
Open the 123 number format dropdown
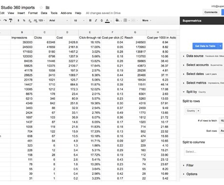click(x=41, y=20)
